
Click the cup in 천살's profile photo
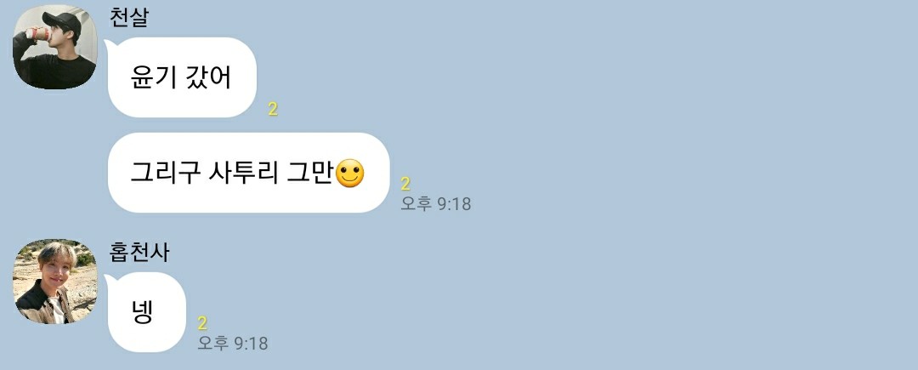(x=38, y=34)
